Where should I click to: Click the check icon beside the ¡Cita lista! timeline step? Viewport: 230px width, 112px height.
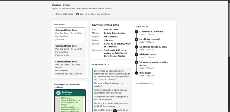tap(136, 73)
